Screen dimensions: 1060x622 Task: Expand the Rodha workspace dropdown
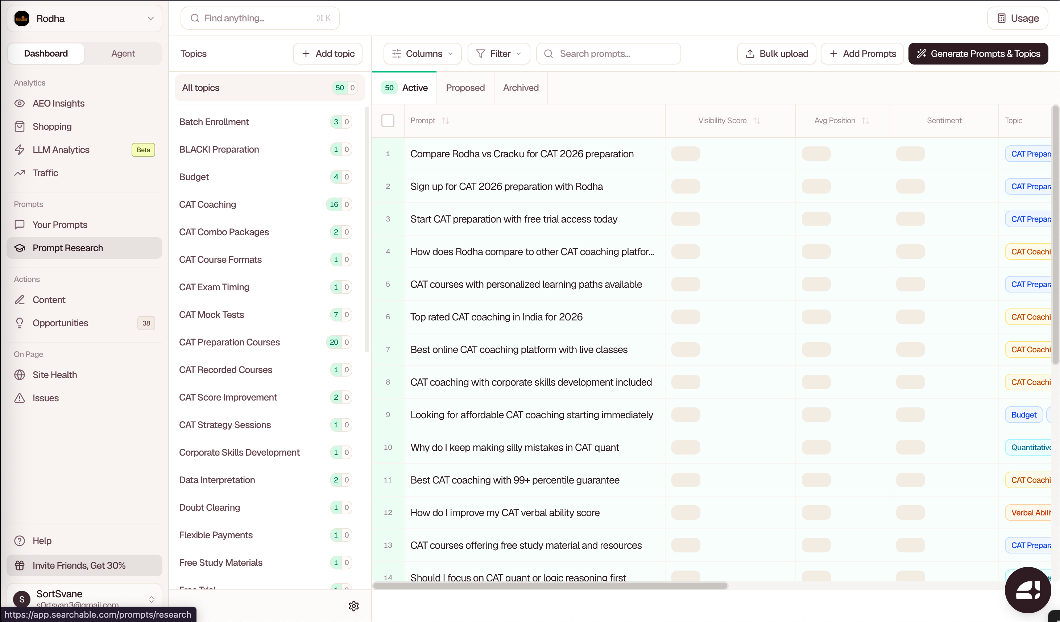click(150, 18)
